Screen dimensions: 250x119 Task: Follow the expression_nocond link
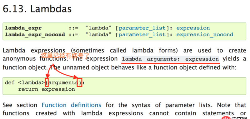pyautogui.click(x=205, y=34)
